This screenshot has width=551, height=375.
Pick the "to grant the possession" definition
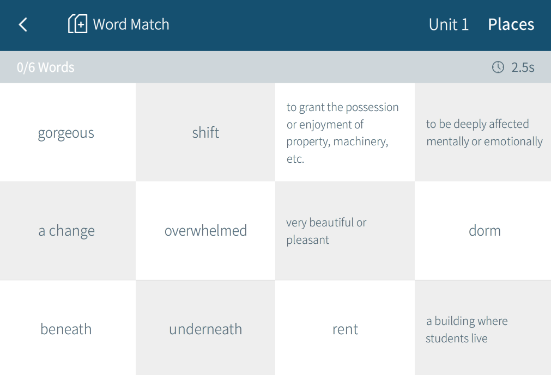click(x=344, y=133)
